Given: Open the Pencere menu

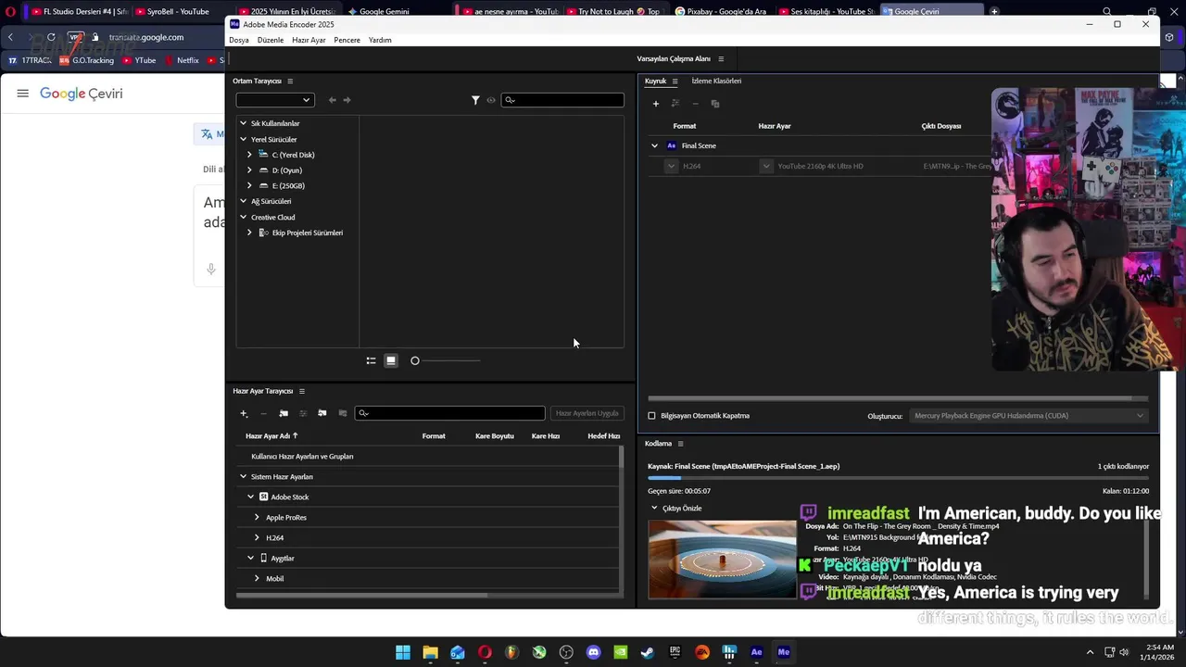Looking at the screenshot, I should tap(347, 40).
